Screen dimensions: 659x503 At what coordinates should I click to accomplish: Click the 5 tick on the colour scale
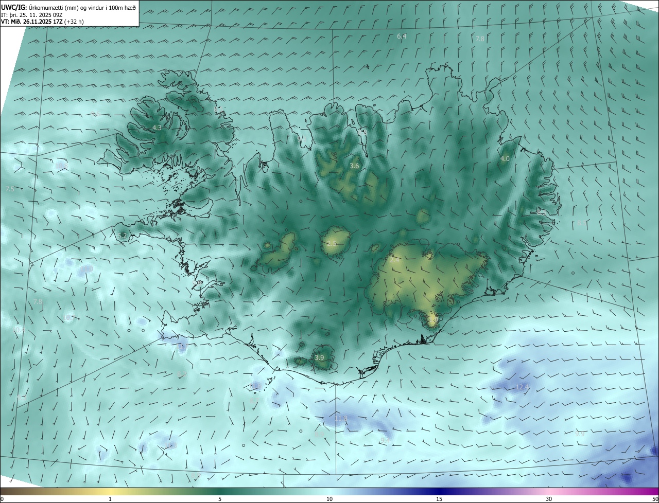tap(220, 499)
